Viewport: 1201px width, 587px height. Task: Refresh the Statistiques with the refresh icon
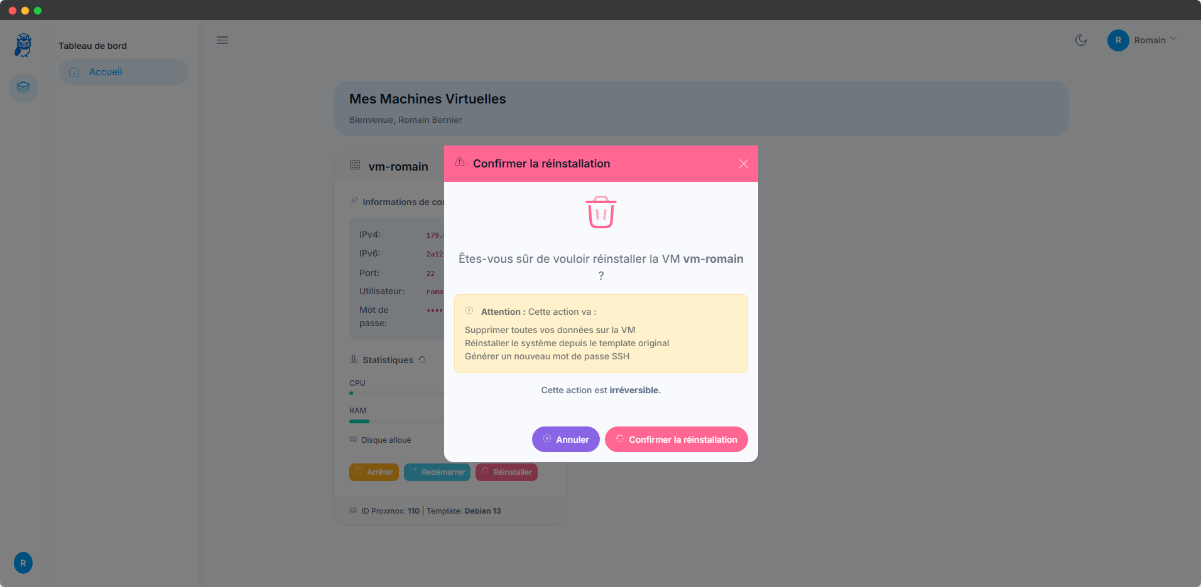click(422, 359)
